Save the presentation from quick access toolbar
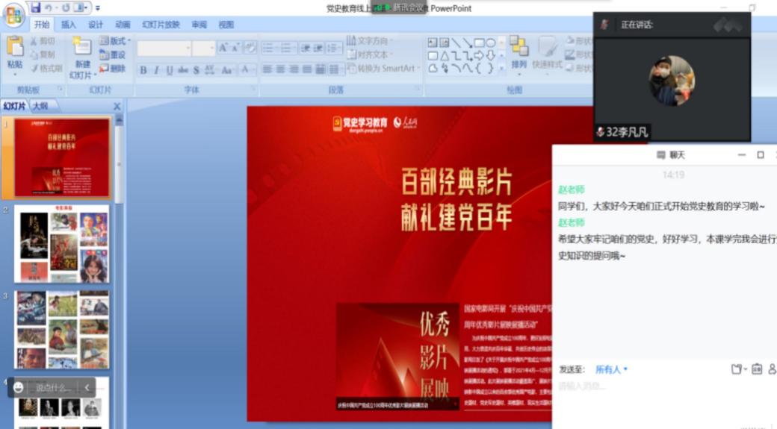Image resolution: width=777 pixels, height=429 pixels. [36, 7]
